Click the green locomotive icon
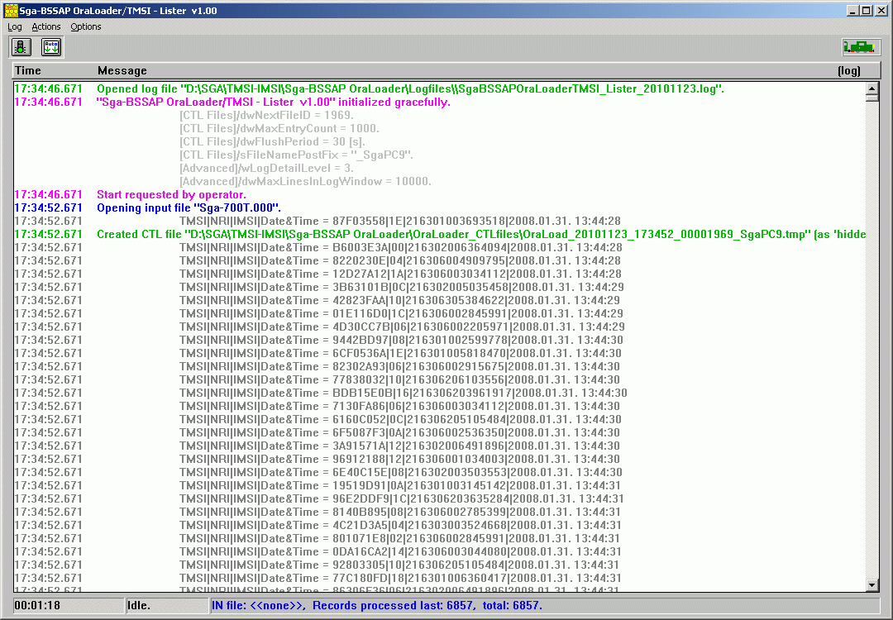This screenshot has height=620, width=893. pyautogui.click(x=861, y=47)
